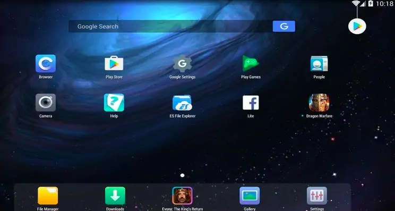The width and height of the screenshot is (395, 211).
Task: Tap the Wi-Fi status icon
Action: click(x=356, y=3)
